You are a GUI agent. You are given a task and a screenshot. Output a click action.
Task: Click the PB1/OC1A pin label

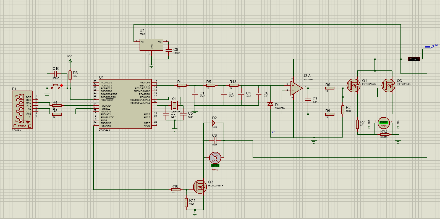click(x=144, y=86)
